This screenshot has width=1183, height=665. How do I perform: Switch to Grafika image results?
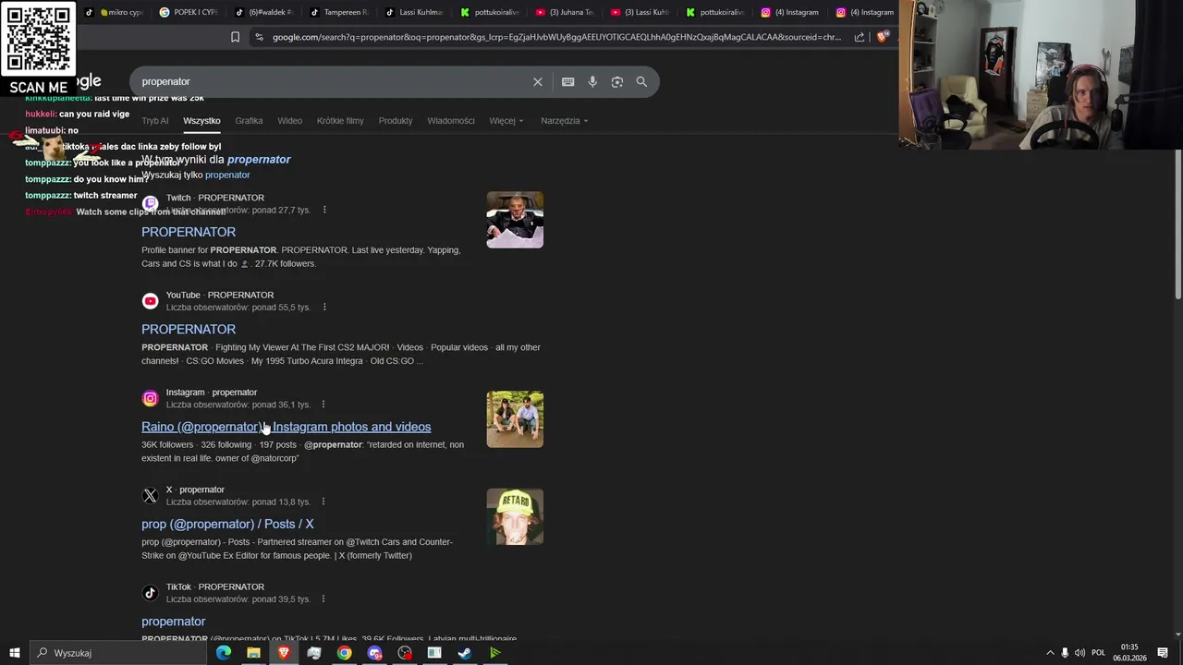click(x=249, y=121)
